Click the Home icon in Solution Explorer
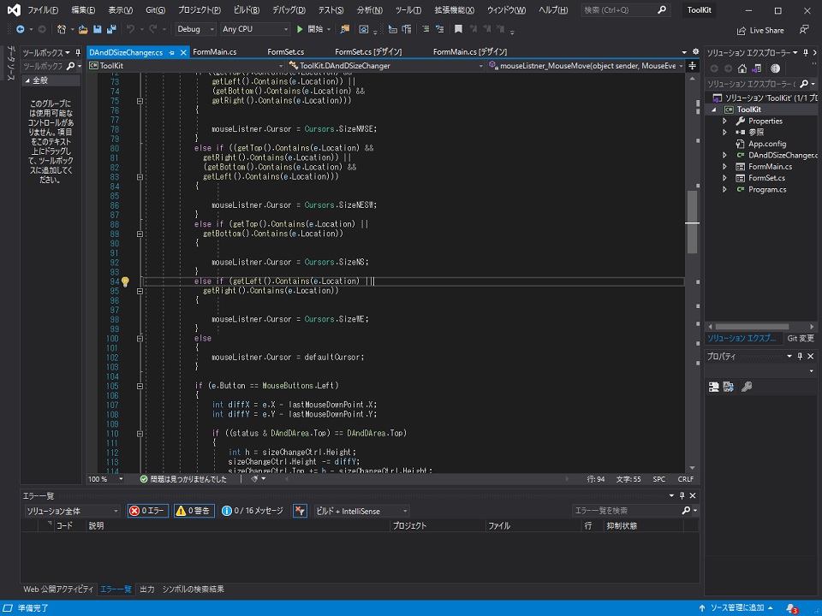This screenshot has width=822, height=616. [742, 68]
